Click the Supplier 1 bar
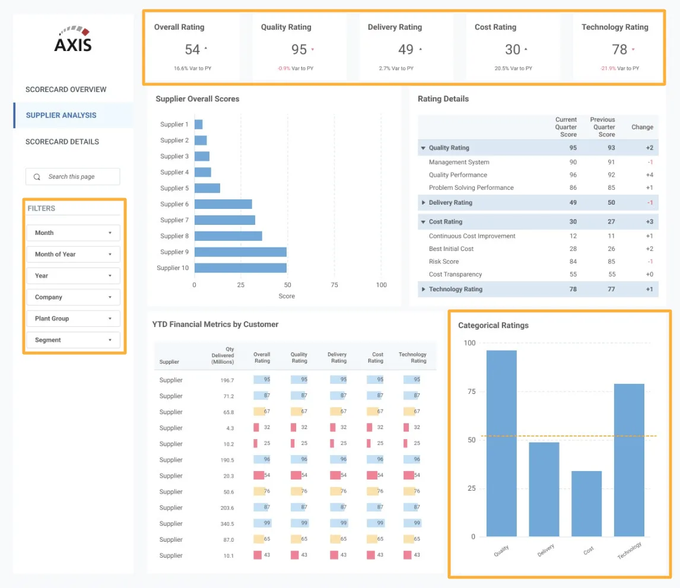 [199, 125]
